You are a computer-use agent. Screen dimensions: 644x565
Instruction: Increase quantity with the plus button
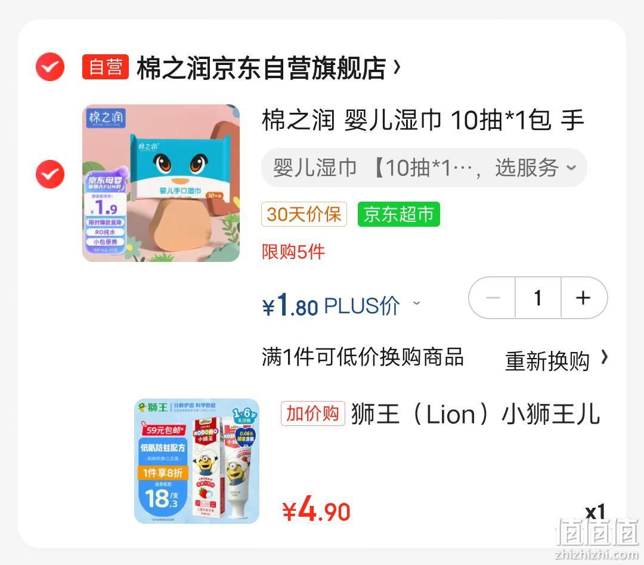[x=584, y=298]
